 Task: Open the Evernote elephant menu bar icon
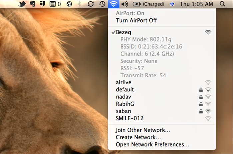click(x=33, y=4)
